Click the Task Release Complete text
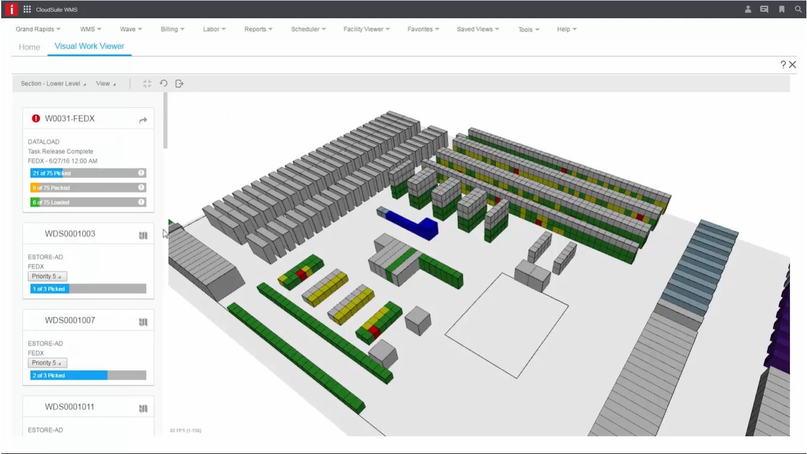807x454 pixels. tap(61, 152)
